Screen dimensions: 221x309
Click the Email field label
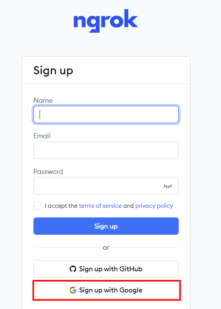(42, 136)
